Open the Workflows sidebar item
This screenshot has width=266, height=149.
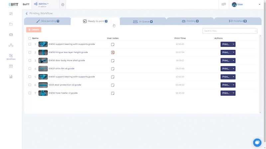pyautogui.click(x=11, y=56)
